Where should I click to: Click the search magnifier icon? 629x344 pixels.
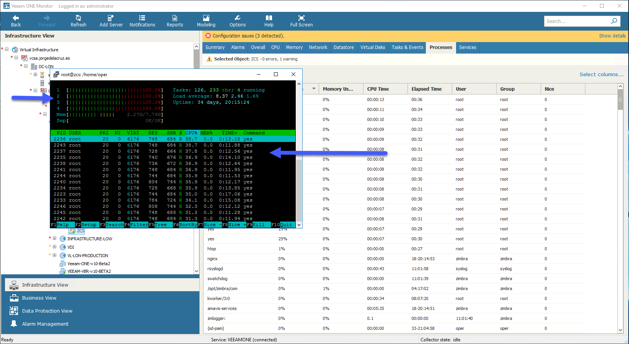614,21
